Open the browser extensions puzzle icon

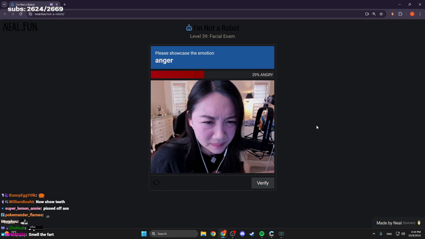(x=400, y=14)
